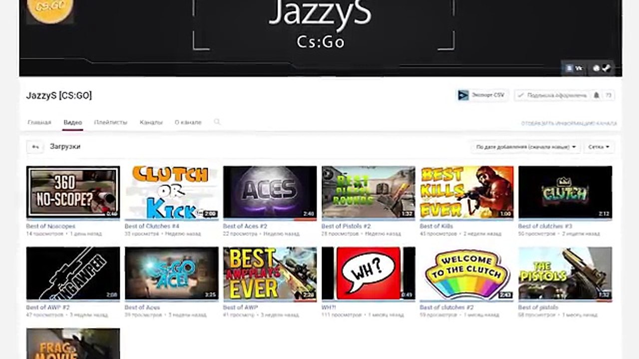Image resolution: width=639 pixels, height=359 pixels.
Task: Switch to the Плейлисты tab
Action: click(111, 122)
